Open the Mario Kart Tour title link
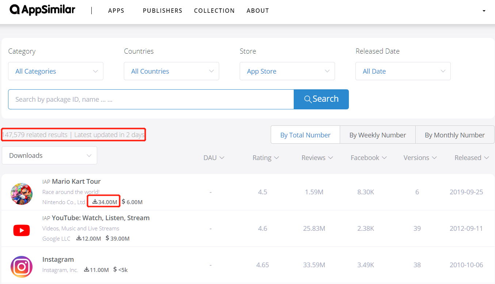This screenshot has height=284, width=495. (76, 181)
